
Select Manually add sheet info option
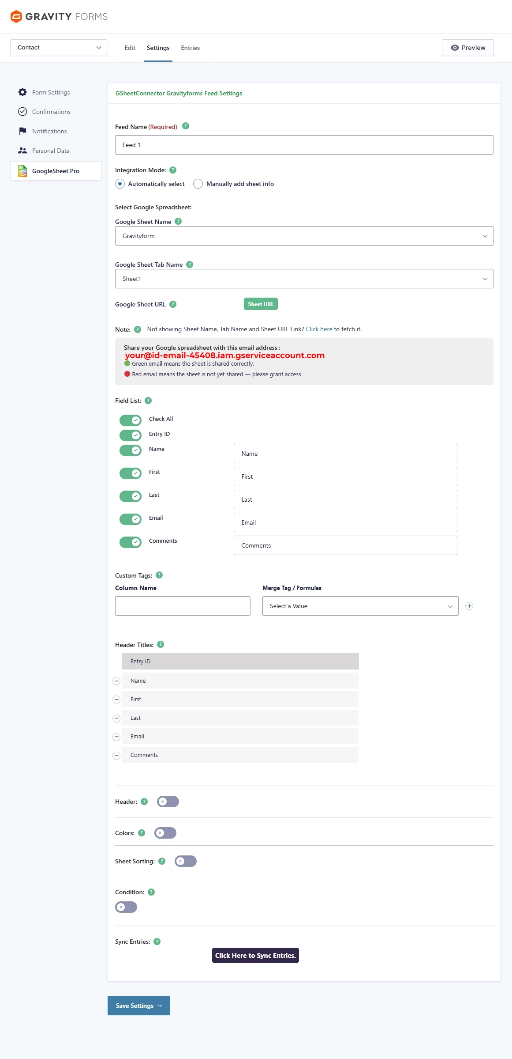click(198, 184)
